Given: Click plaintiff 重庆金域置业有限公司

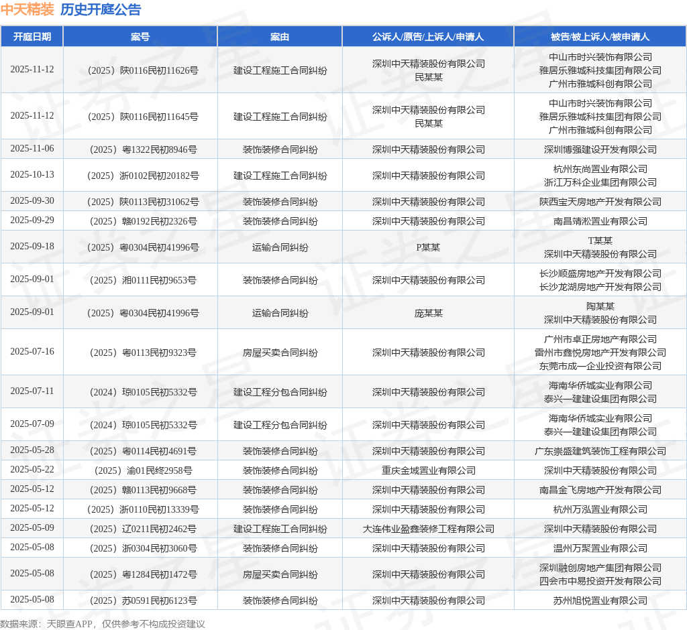Looking at the screenshot, I should pos(429,470).
